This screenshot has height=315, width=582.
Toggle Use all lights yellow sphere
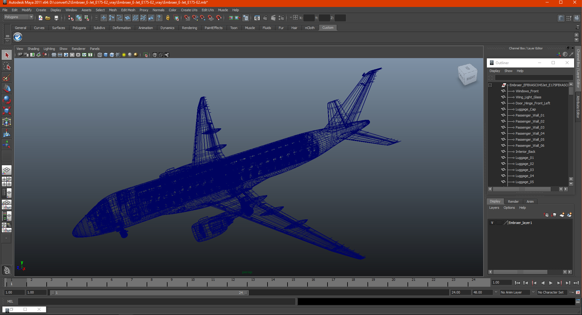point(124,55)
